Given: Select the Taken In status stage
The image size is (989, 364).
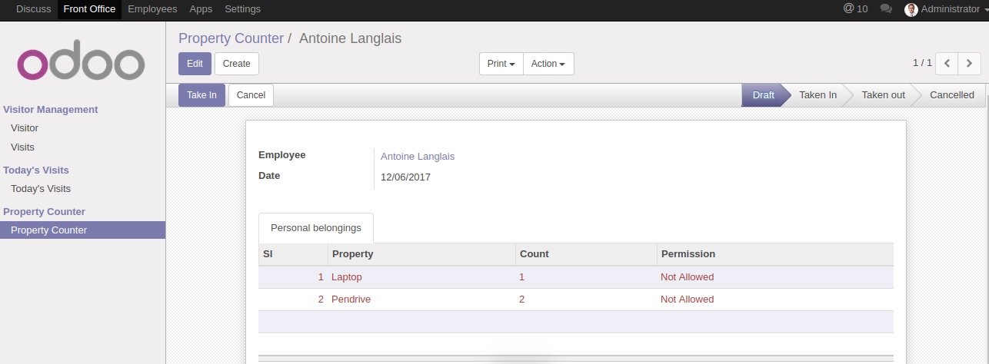Looking at the screenshot, I should [x=818, y=95].
